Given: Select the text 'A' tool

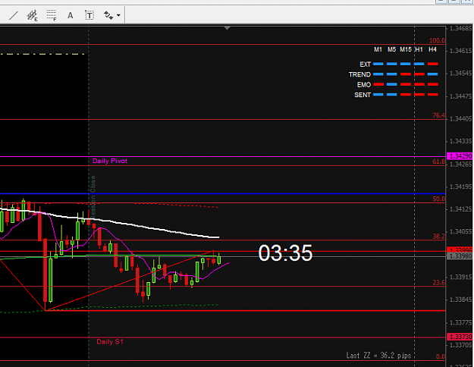Looking at the screenshot, I should click(x=70, y=15).
